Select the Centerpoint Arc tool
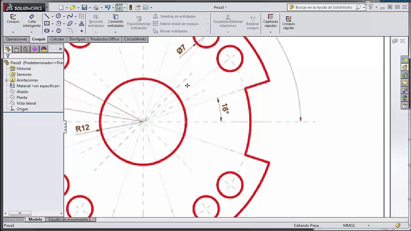411x231 pixels. click(58, 23)
